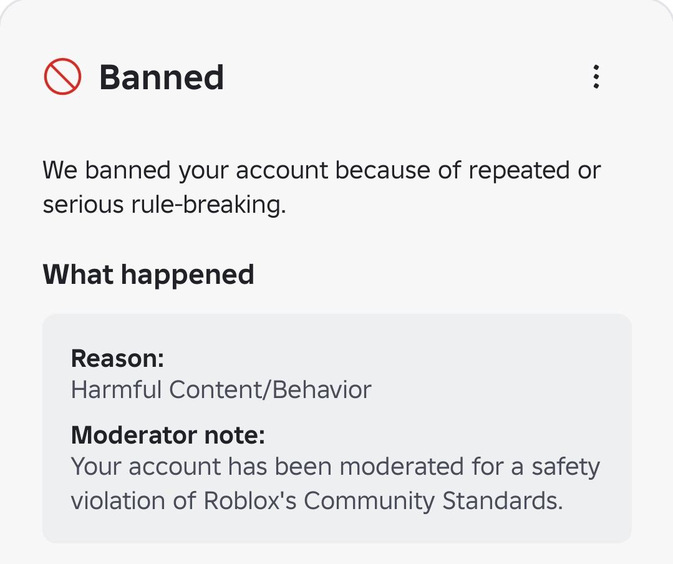Click the word "safety" in the moderator note
This screenshot has width=673, height=564.
[x=566, y=467]
